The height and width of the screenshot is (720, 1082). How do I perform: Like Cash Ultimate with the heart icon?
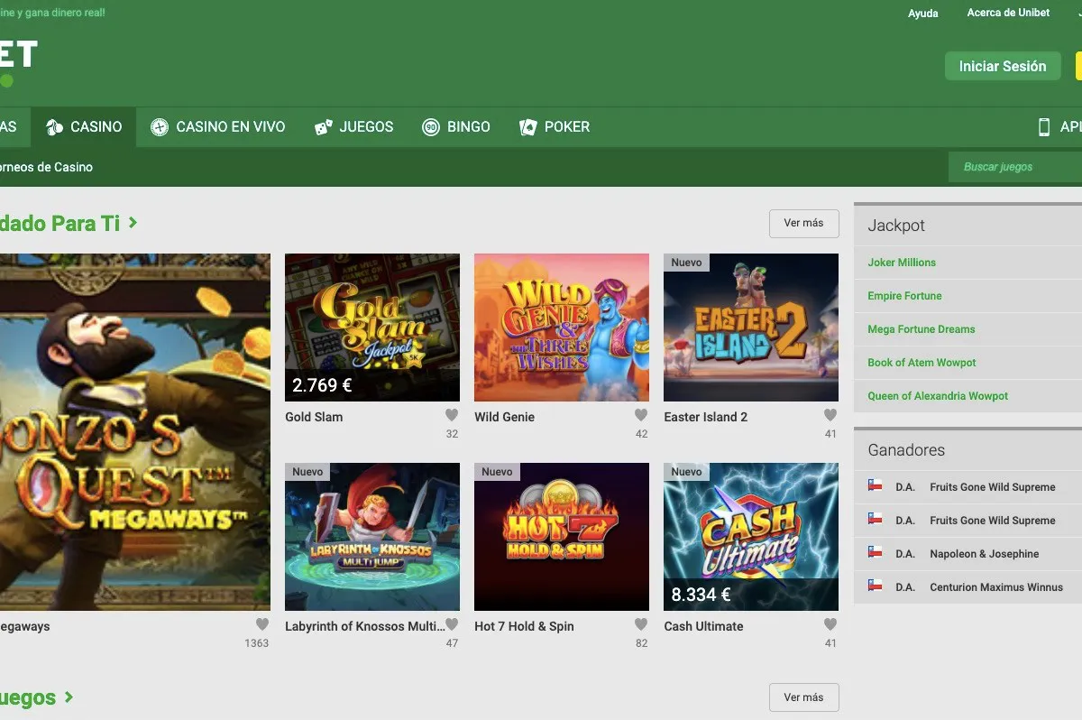pyautogui.click(x=830, y=624)
